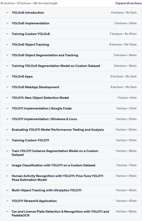Expand YOLO11 Implementation Windows & Linux chevron
The height and width of the screenshot is (221, 142).
[7, 119]
